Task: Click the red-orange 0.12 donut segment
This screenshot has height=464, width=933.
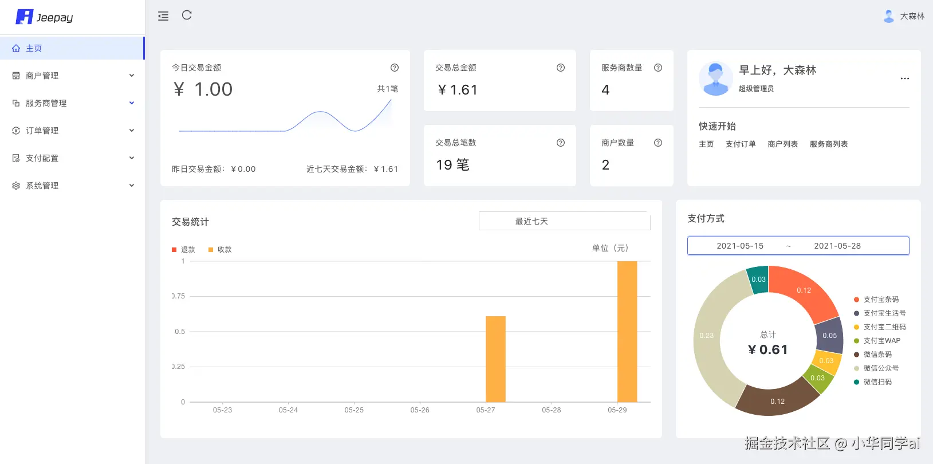Action: click(804, 290)
